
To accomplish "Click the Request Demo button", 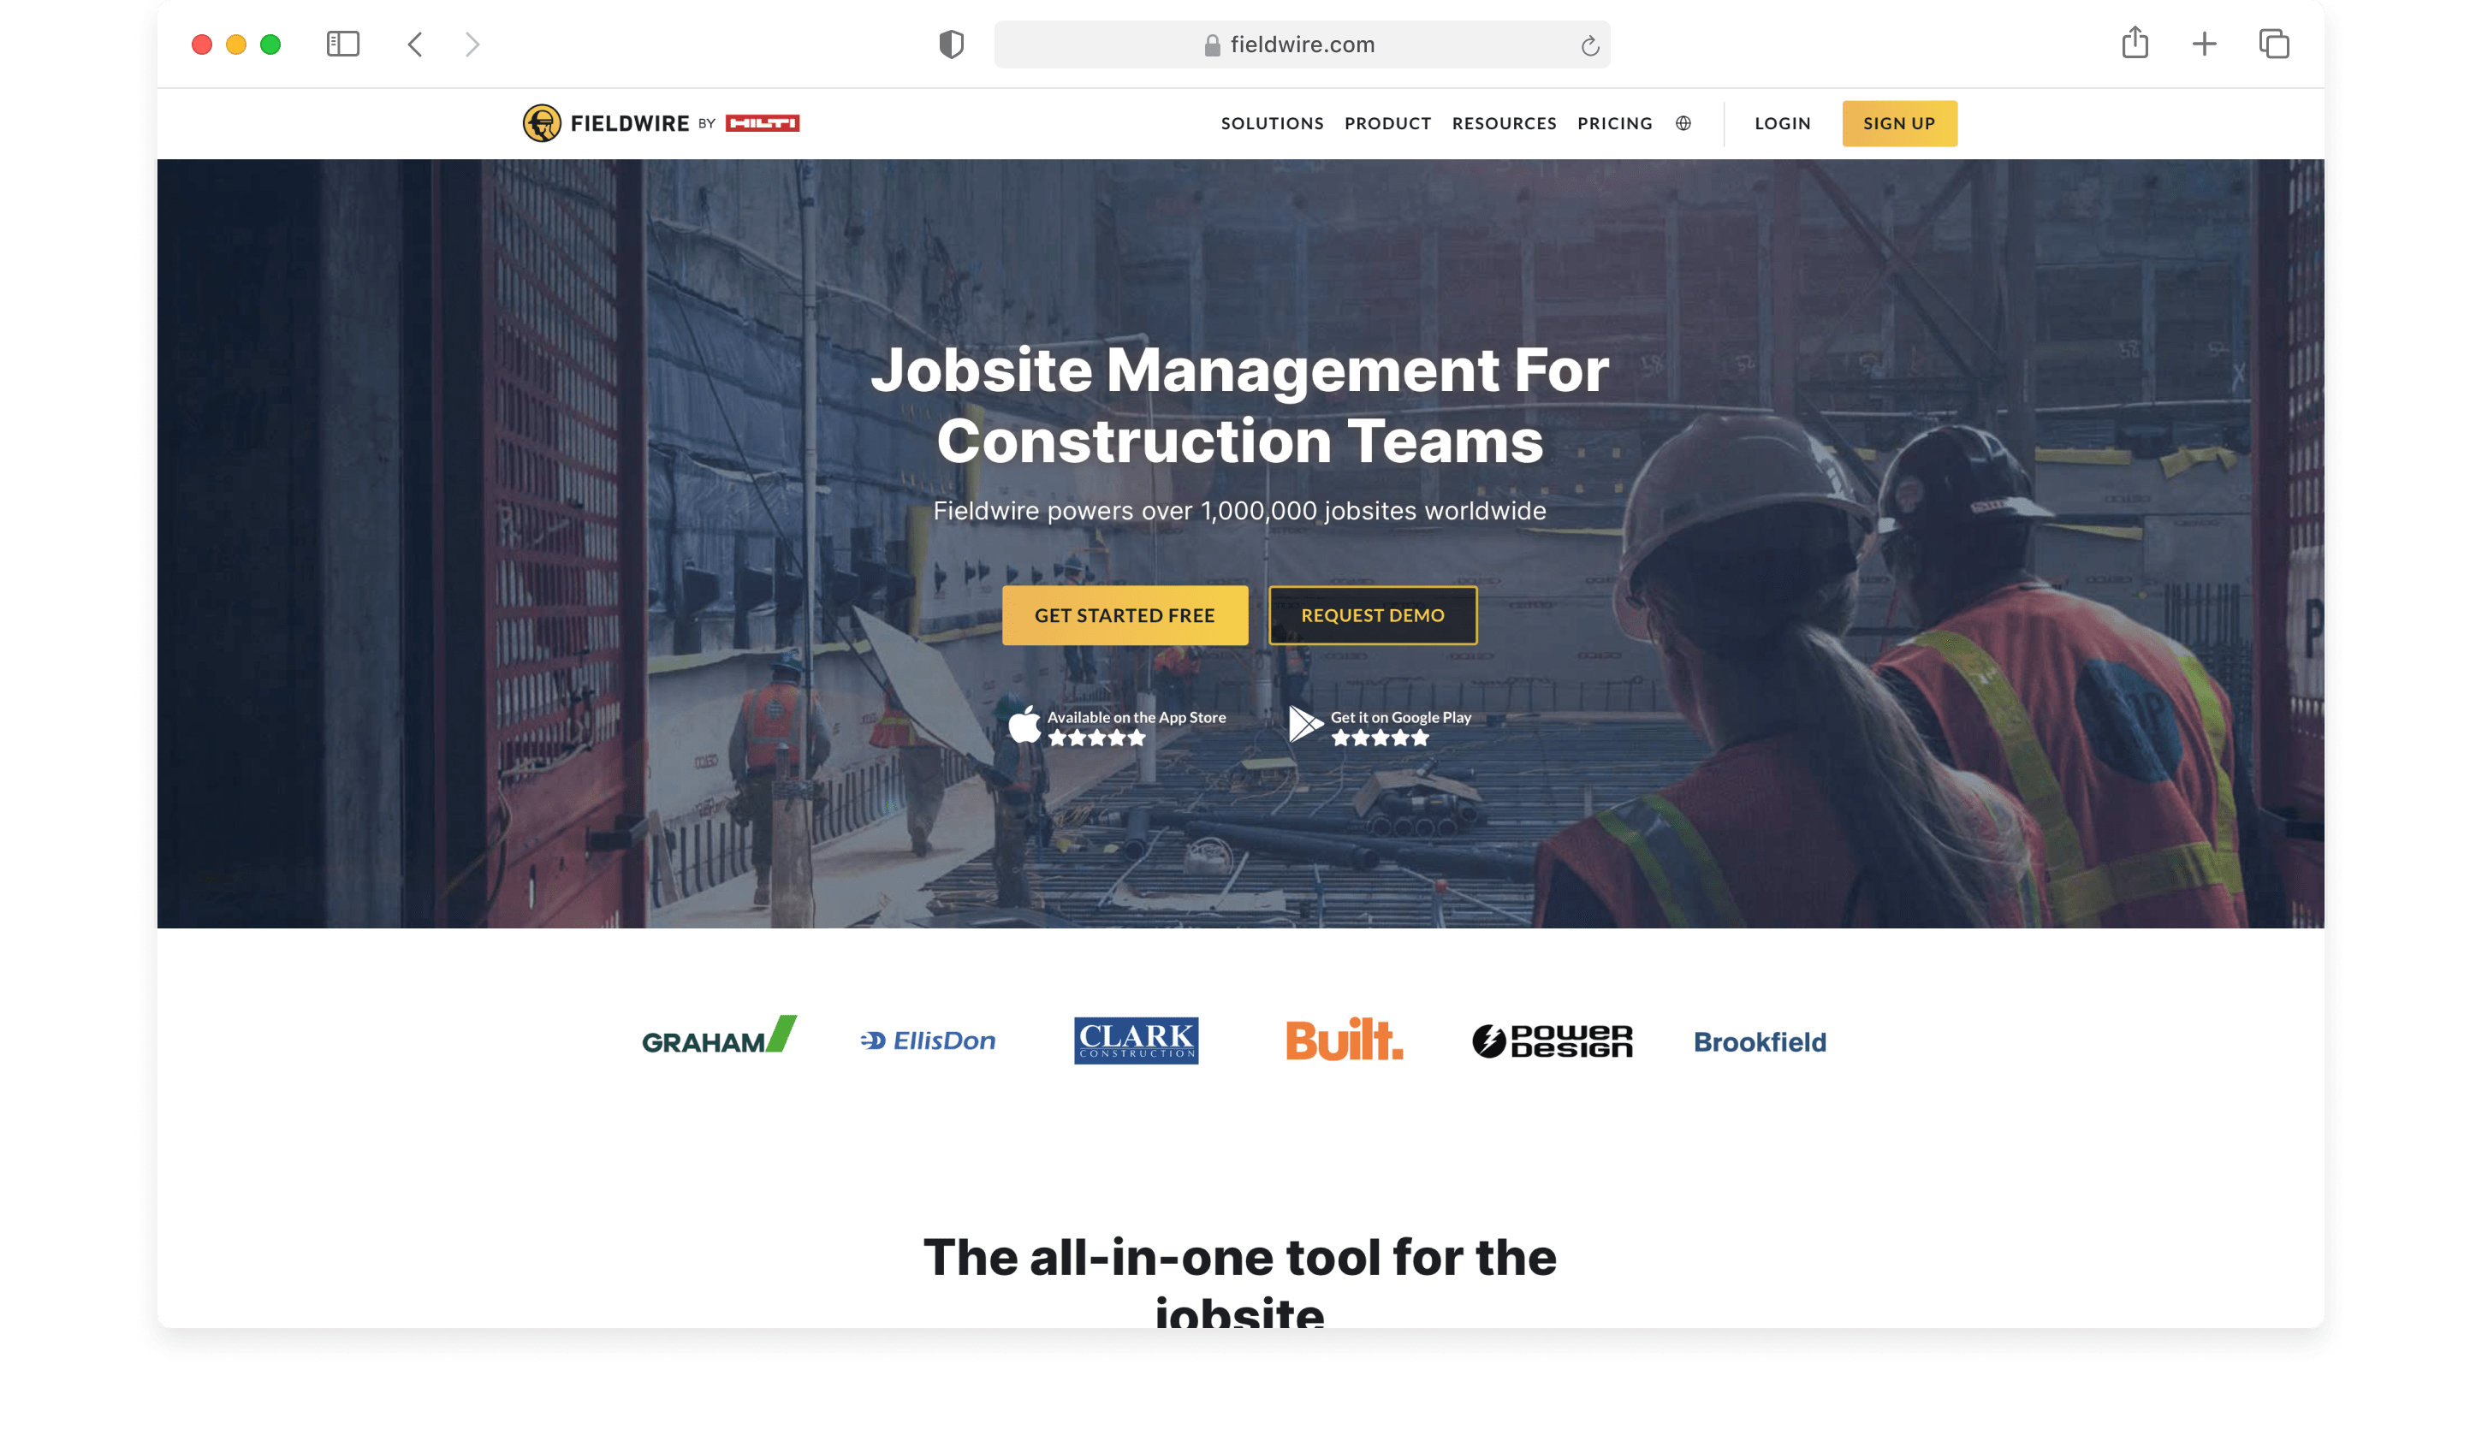I will pyautogui.click(x=1372, y=615).
